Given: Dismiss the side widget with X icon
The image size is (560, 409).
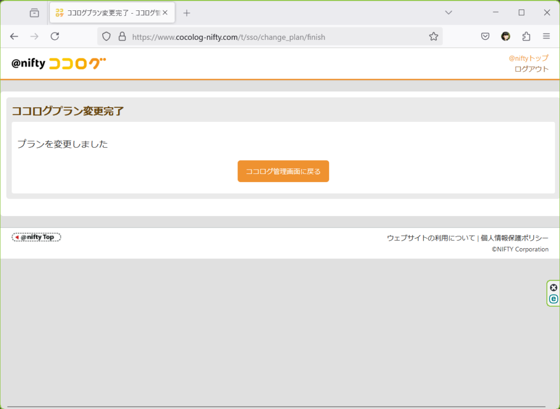Looking at the screenshot, I should [553, 288].
